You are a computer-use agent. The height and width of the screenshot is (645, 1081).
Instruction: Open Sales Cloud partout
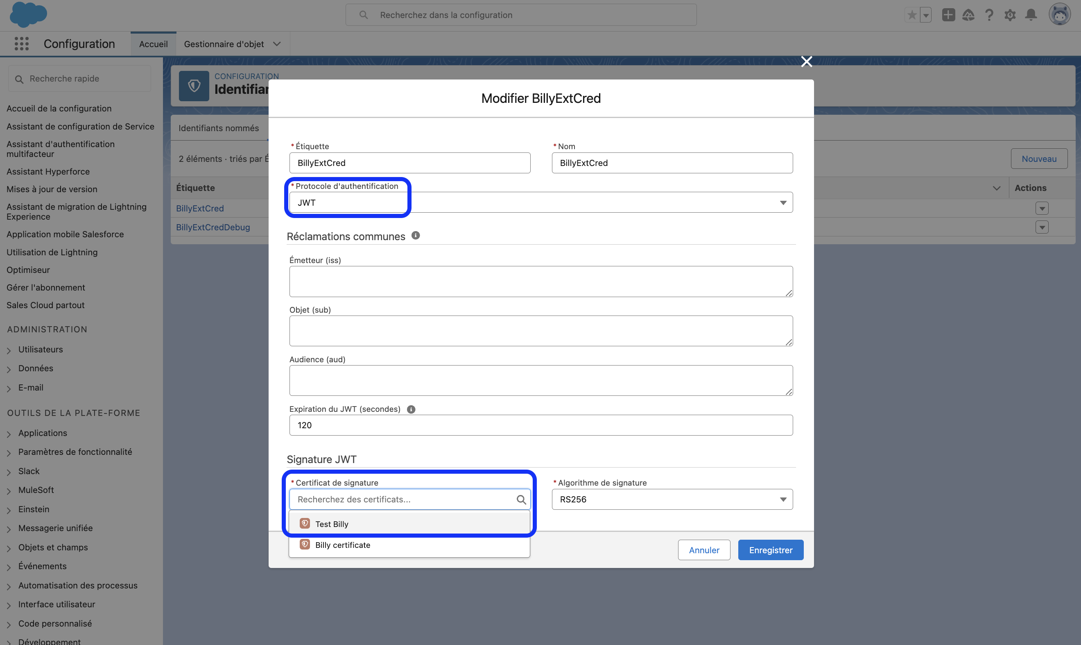pyautogui.click(x=45, y=305)
